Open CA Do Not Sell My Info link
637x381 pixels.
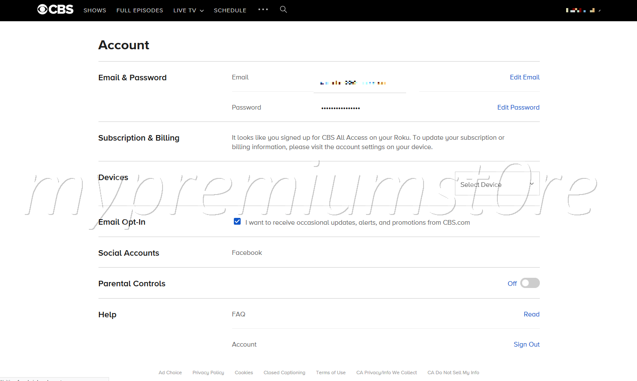453,373
